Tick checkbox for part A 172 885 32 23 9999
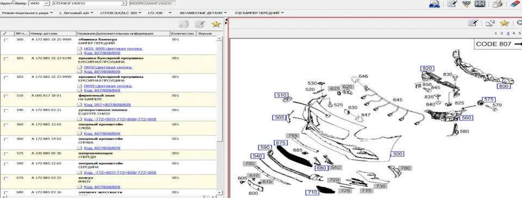 [5, 77]
